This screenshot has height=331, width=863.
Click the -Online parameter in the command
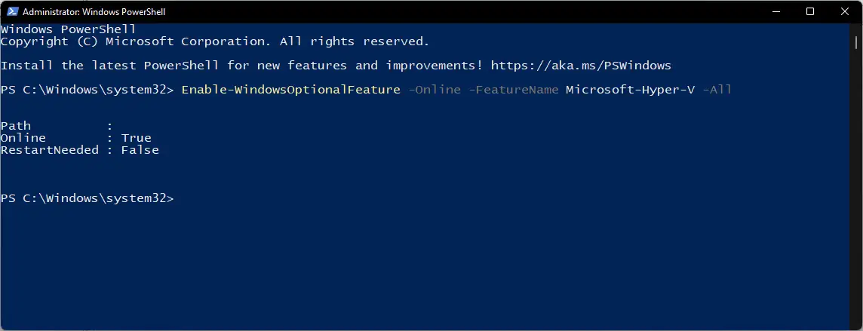pos(435,89)
